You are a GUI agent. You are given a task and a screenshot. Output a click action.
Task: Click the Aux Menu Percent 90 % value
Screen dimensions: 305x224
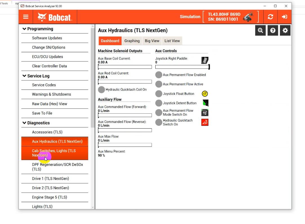click(101, 156)
